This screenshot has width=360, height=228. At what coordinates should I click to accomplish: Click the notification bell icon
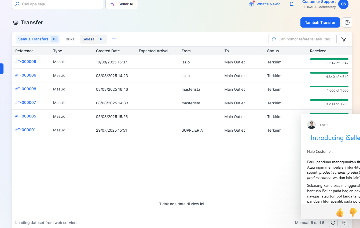[x=292, y=4]
